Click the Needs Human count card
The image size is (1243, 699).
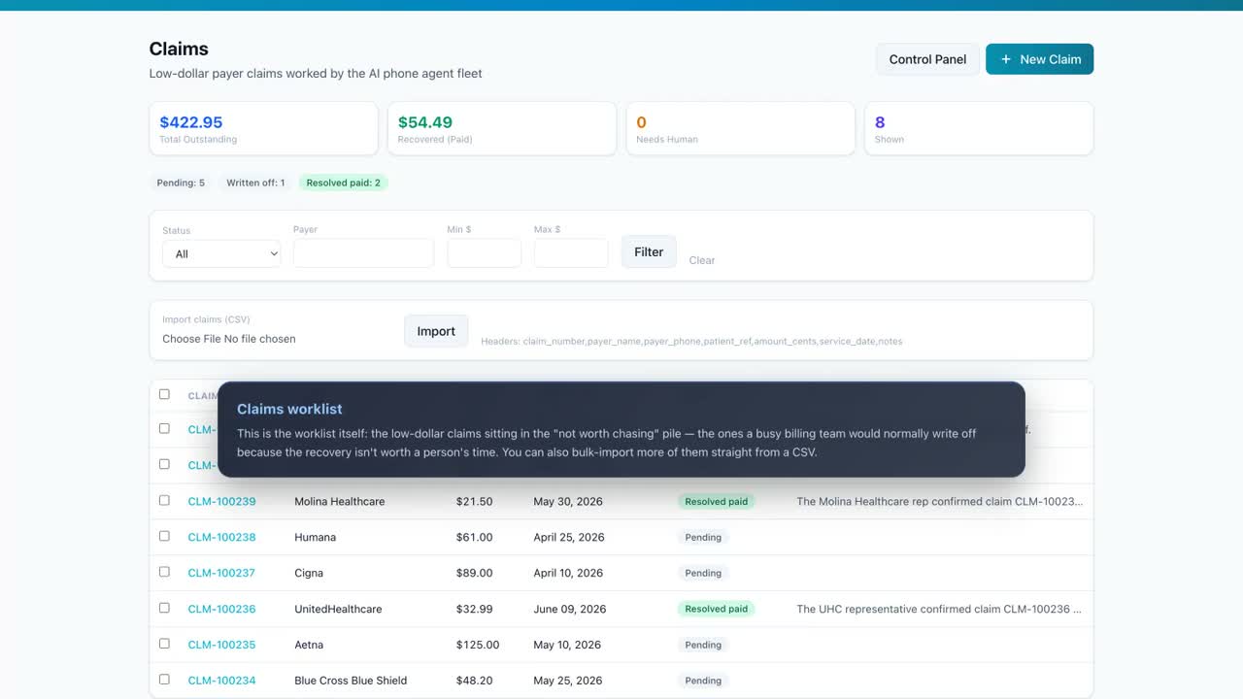coord(740,128)
